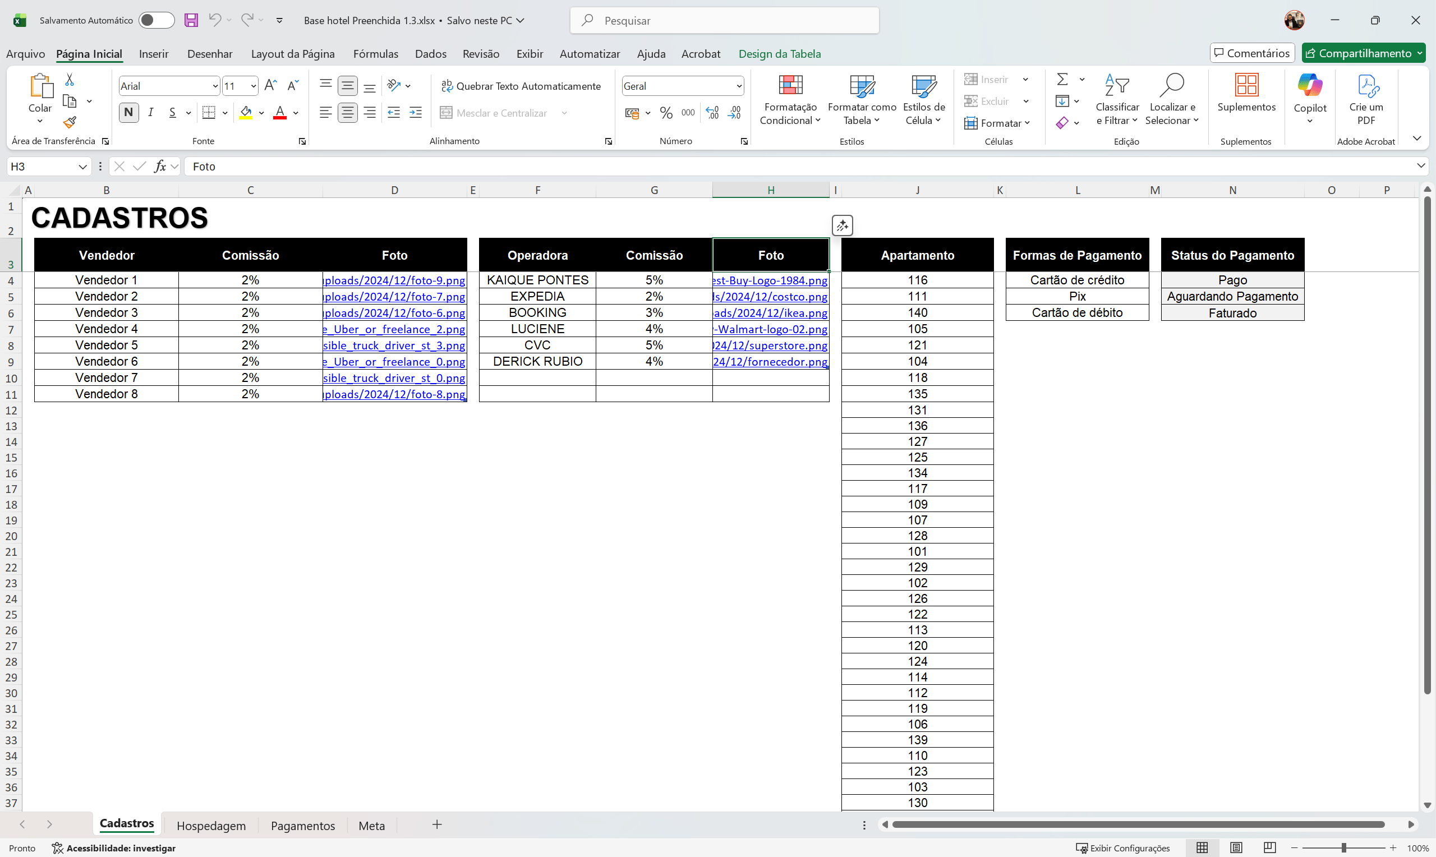Click the Increase Indent icon
Screen dimensions: 1436x857
(x=415, y=113)
